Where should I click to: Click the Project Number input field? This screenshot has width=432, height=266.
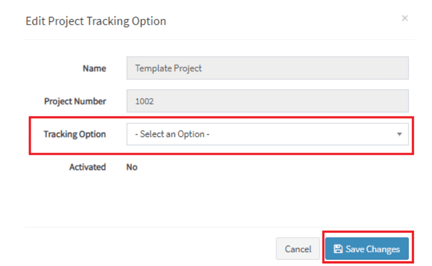click(267, 101)
